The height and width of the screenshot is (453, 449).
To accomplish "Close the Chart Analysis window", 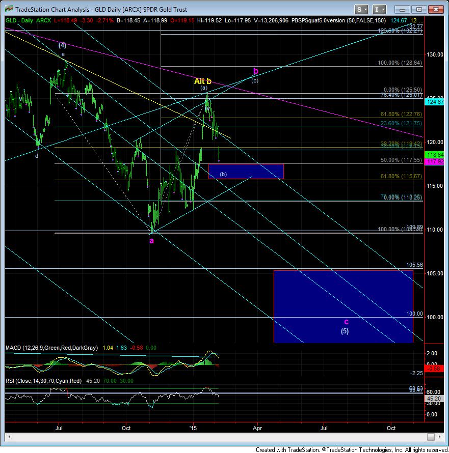I will point(435,10).
